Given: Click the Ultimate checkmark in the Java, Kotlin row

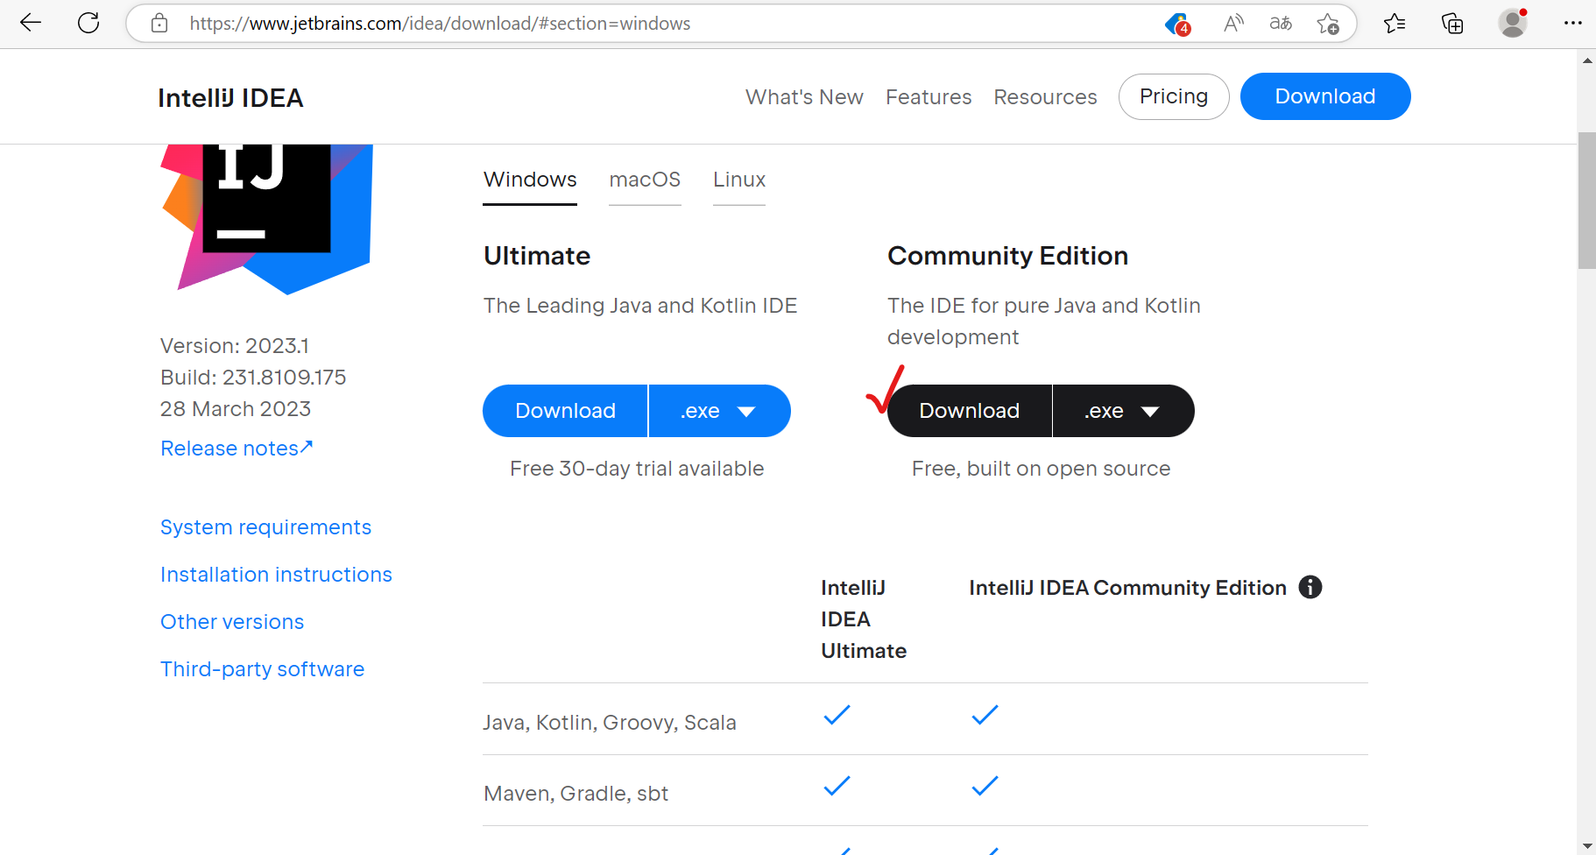Looking at the screenshot, I should [x=837, y=715].
